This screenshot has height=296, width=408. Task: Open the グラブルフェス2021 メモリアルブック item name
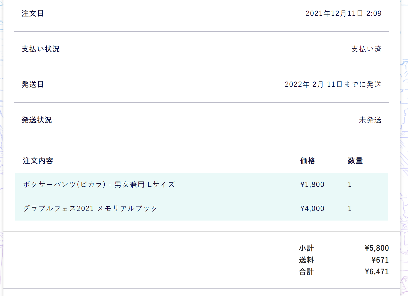pyautogui.click(x=90, y=208)
